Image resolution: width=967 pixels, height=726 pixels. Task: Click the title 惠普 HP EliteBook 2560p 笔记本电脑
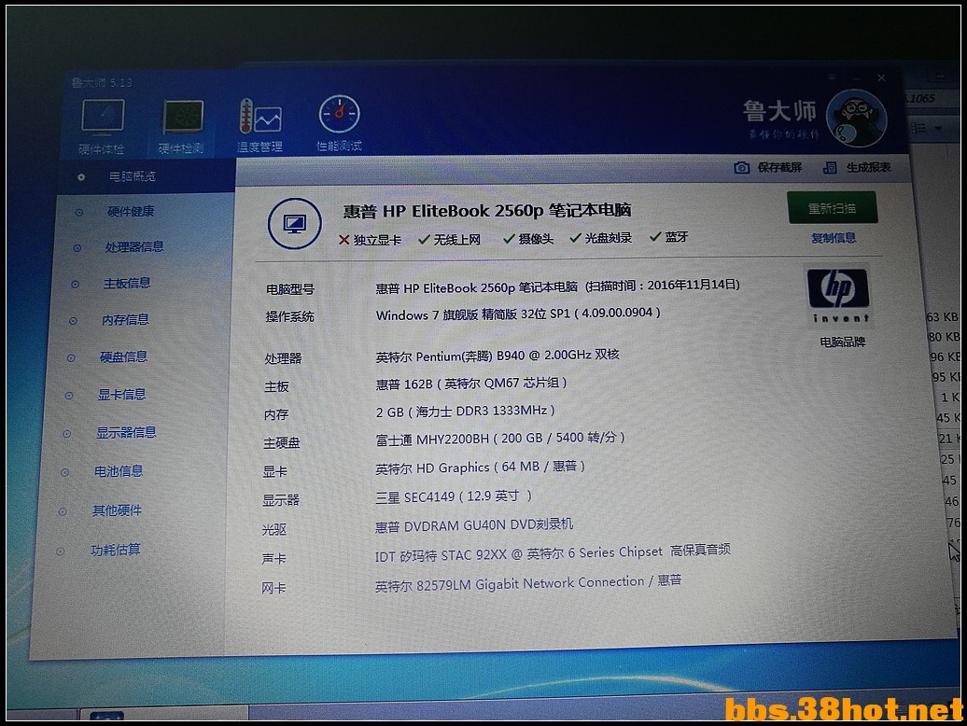click(486, 211)
